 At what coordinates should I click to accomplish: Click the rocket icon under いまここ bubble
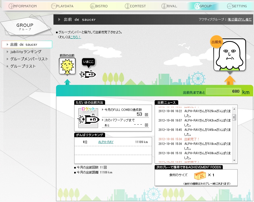pos(88,74)
